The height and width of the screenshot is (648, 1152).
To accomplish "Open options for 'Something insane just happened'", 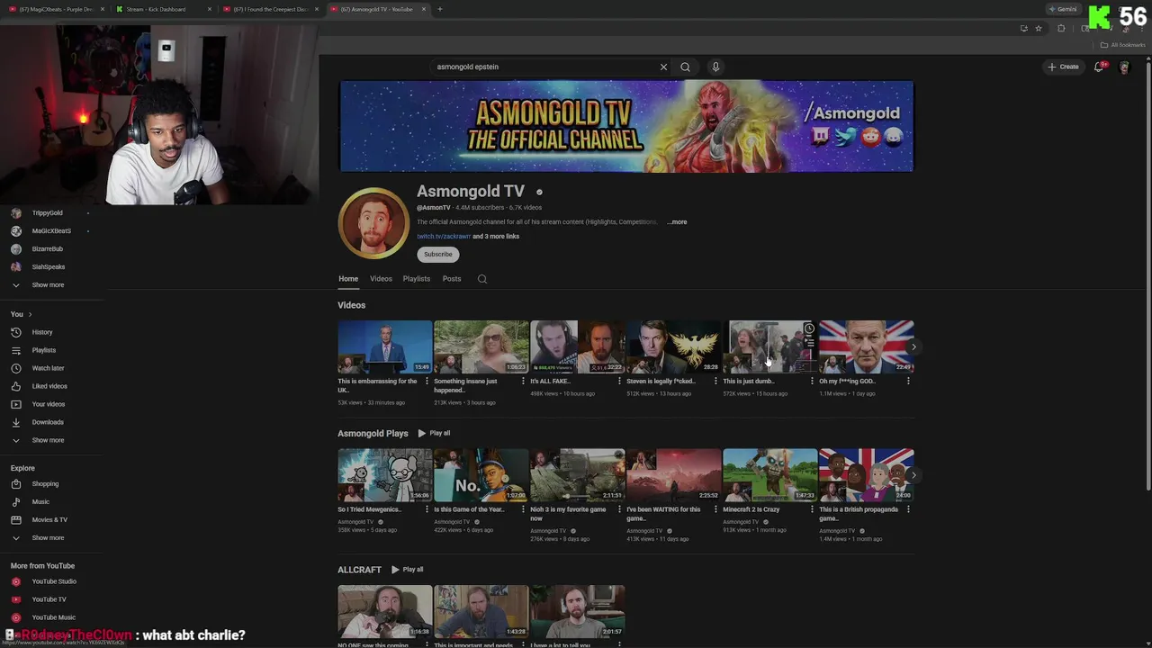I will click(x=523, y=382).
